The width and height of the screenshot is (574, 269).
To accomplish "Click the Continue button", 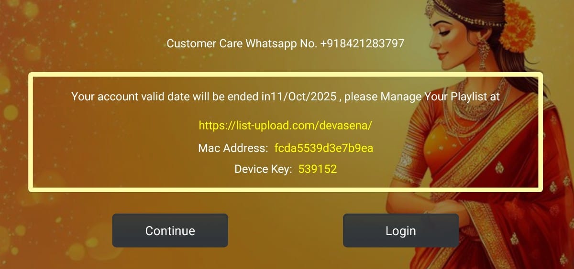I will point(170,230).
